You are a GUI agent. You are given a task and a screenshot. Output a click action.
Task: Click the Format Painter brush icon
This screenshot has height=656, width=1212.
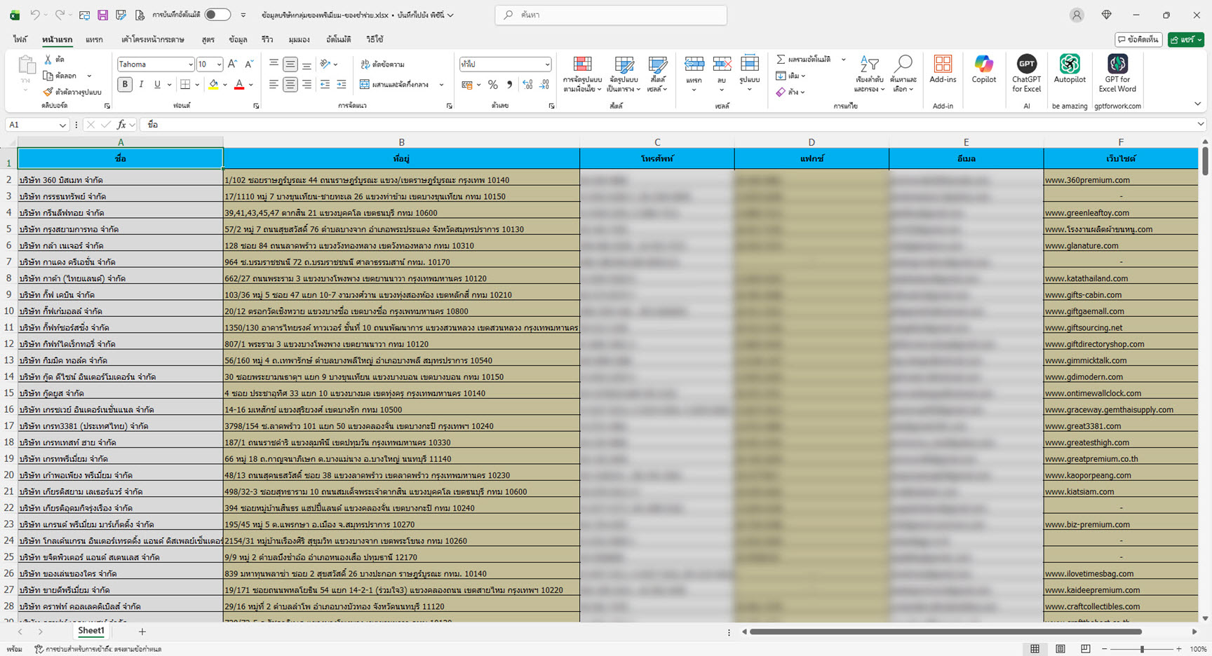coord(48,92)
